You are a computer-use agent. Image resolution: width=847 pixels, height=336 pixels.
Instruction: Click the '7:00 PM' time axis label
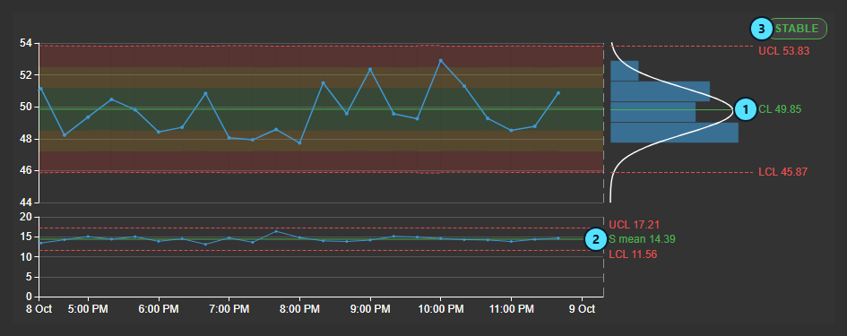click(x=229, y=309)
